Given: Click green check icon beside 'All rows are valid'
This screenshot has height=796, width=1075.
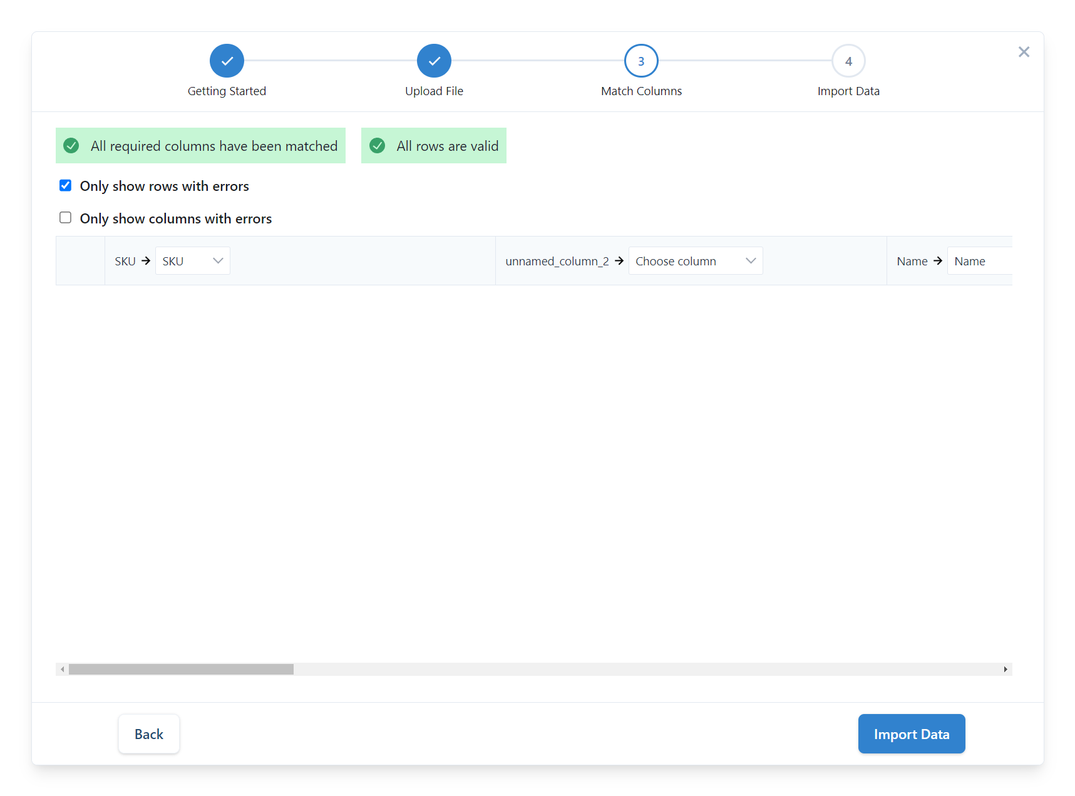Looking at the screenshot, I should [x=378, y=146].
